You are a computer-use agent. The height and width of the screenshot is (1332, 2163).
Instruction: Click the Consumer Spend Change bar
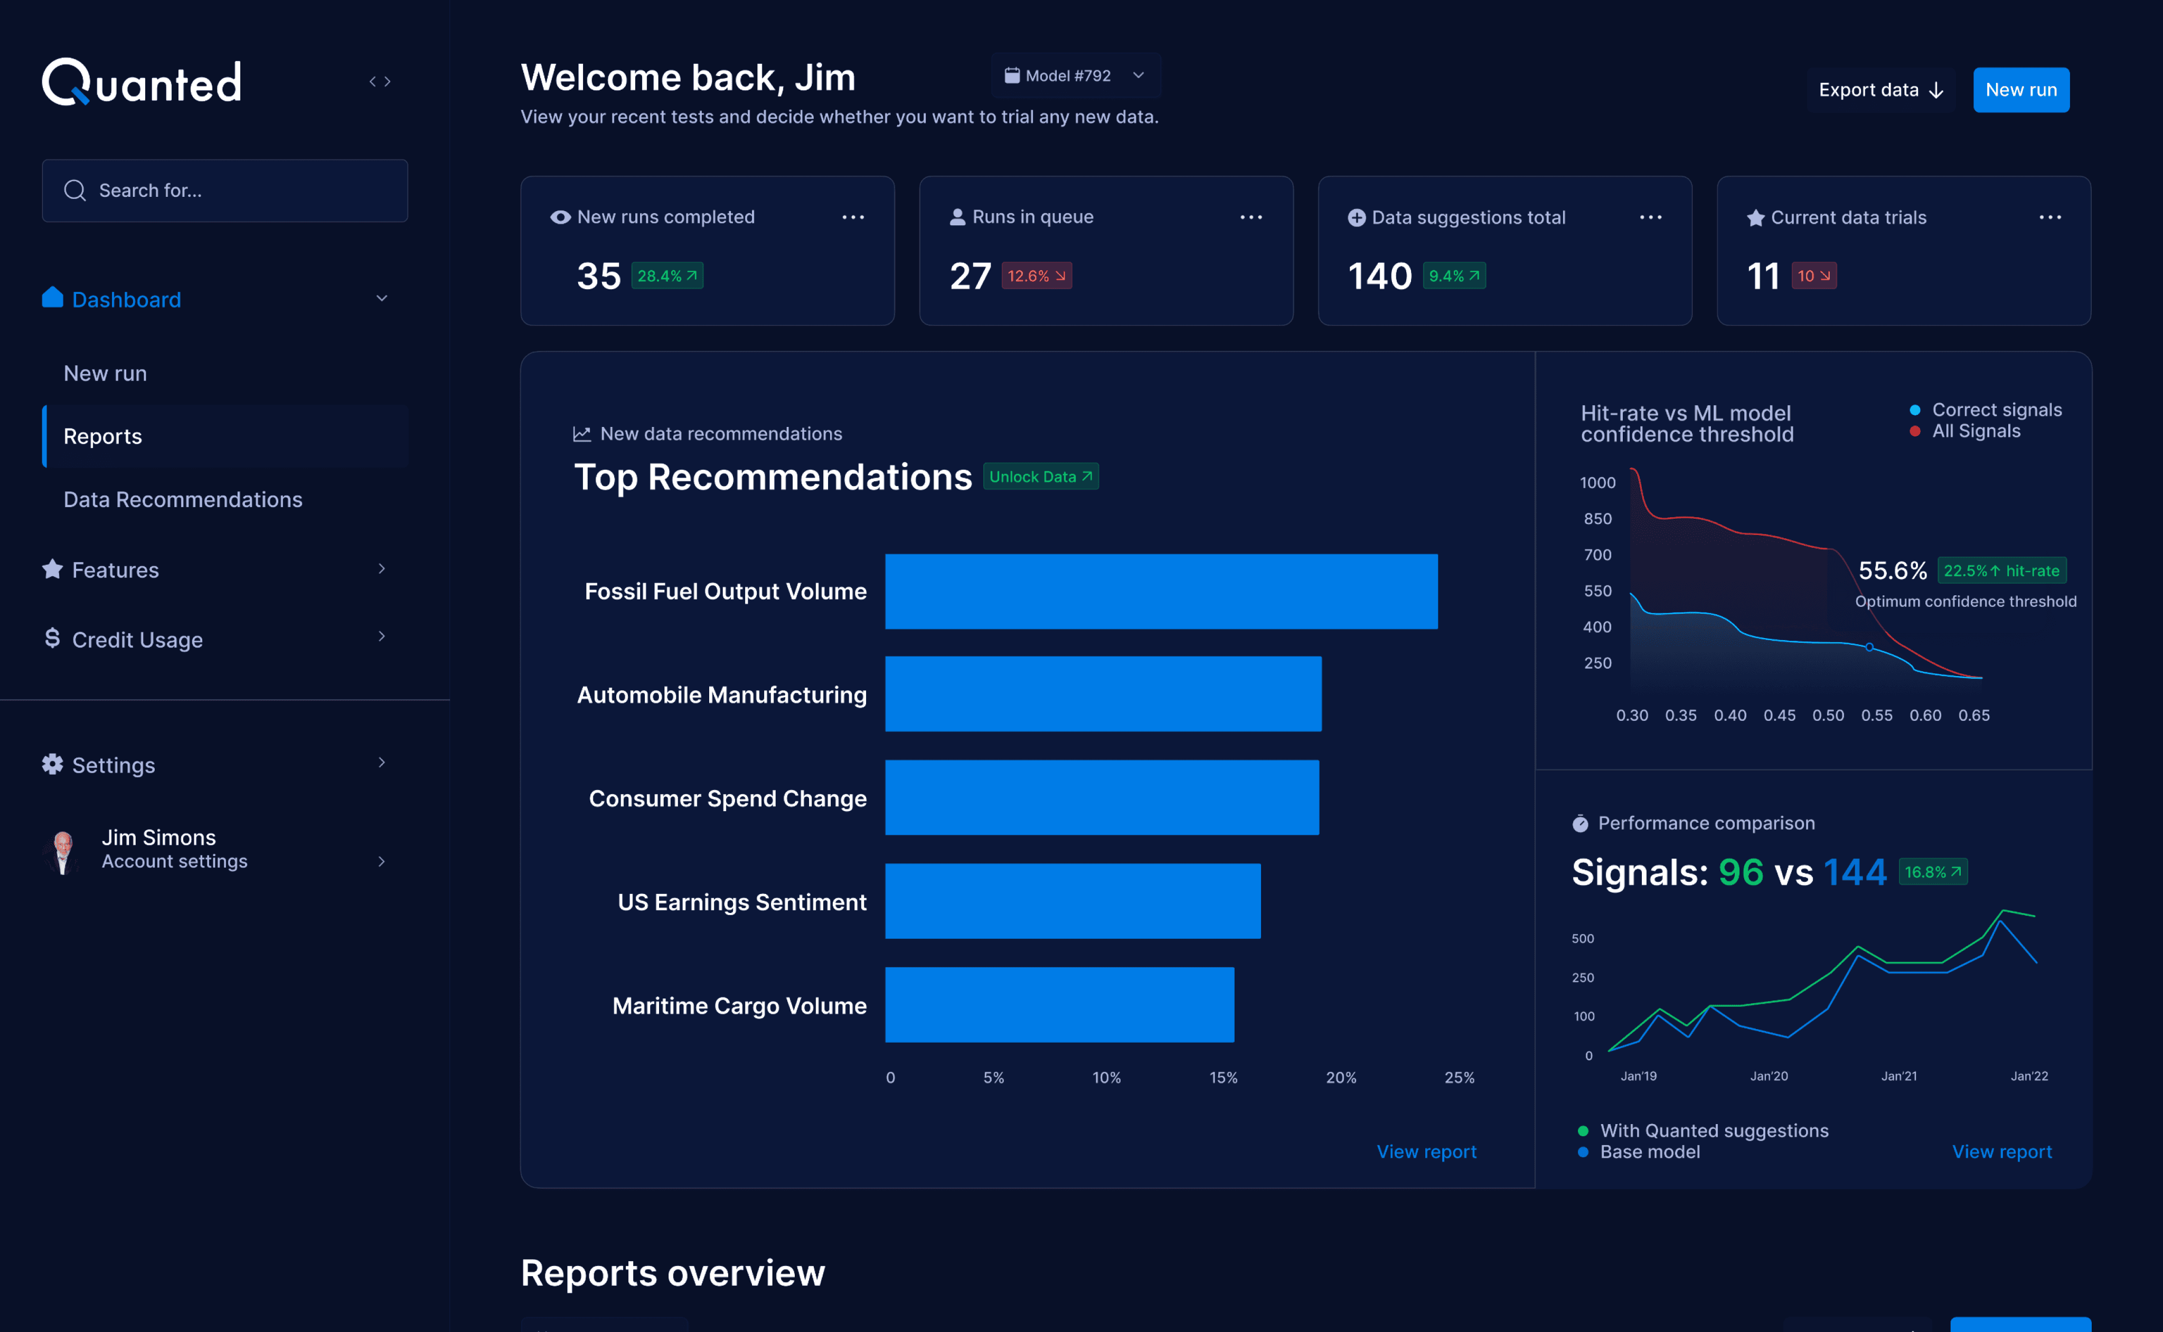(x=1103, y=797)
